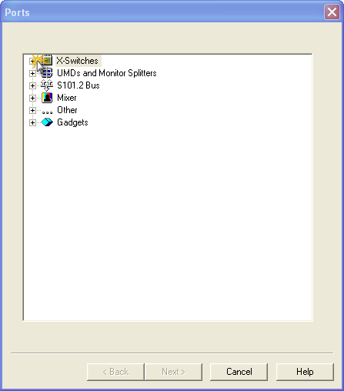Image resolution: width=344 pixels, height=391 pixels.
Task: Expand the Other tree node
Action: point(32,110)
